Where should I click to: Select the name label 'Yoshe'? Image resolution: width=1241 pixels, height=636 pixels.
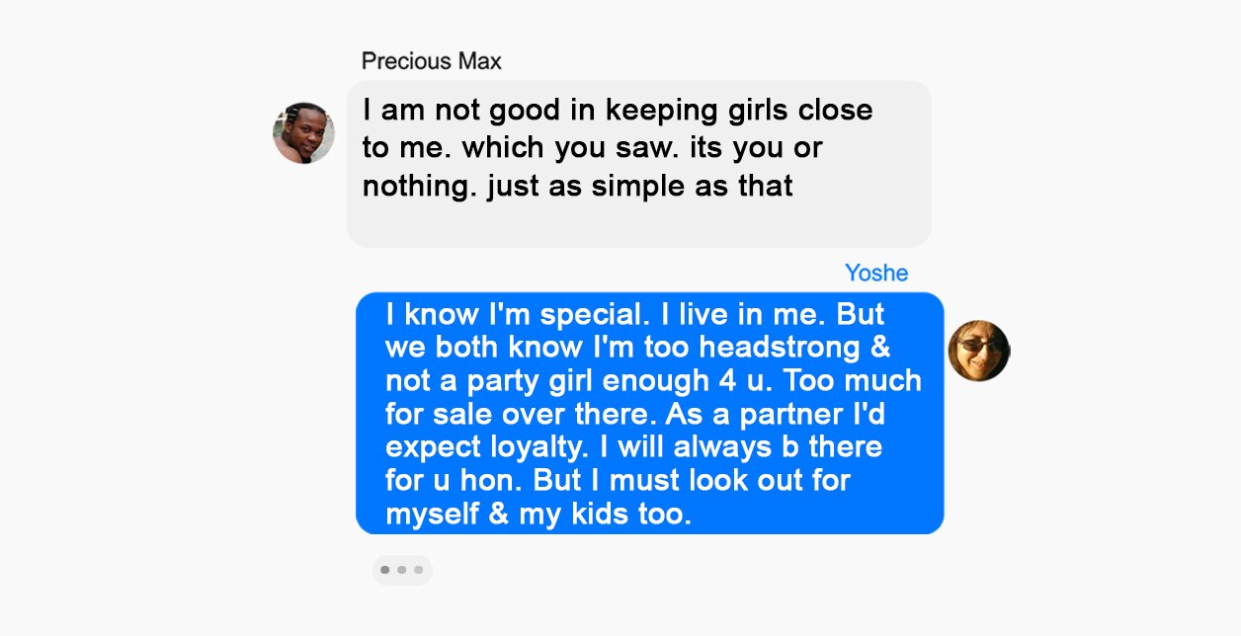(x=877, y=273)
